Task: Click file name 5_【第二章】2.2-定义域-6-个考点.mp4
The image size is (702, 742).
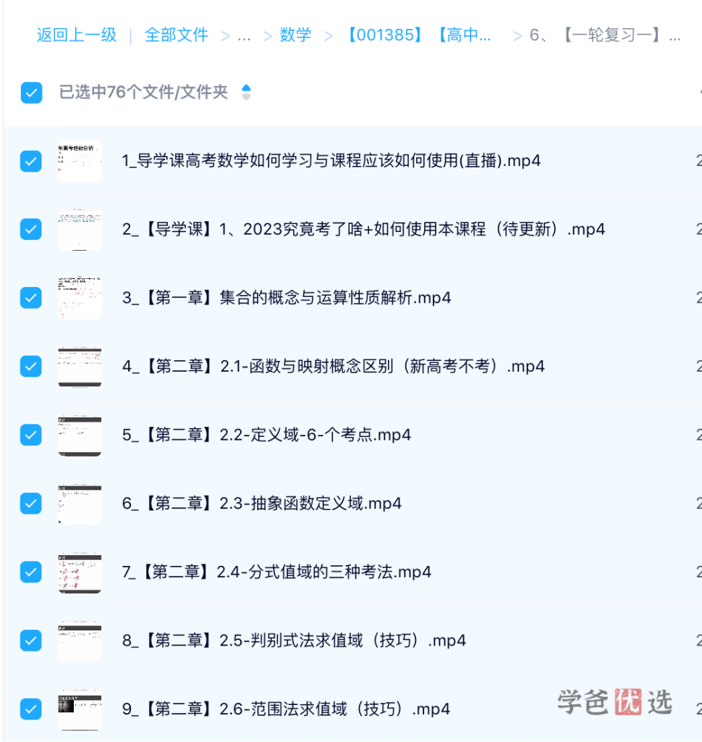Action: [266, 435]
